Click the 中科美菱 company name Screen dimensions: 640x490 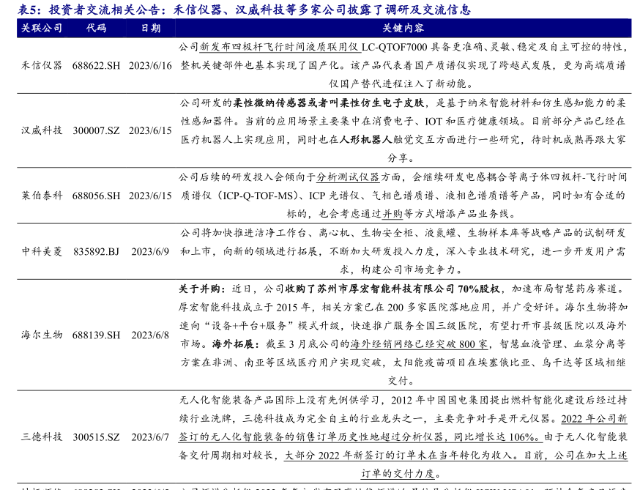tap(42, 251)
